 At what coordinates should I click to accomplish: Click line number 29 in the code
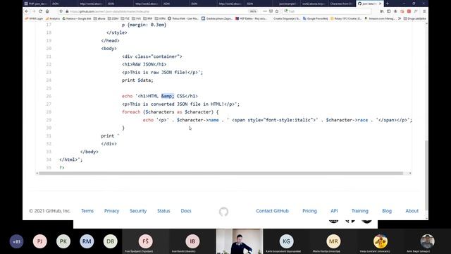click(x=49, y=120)
